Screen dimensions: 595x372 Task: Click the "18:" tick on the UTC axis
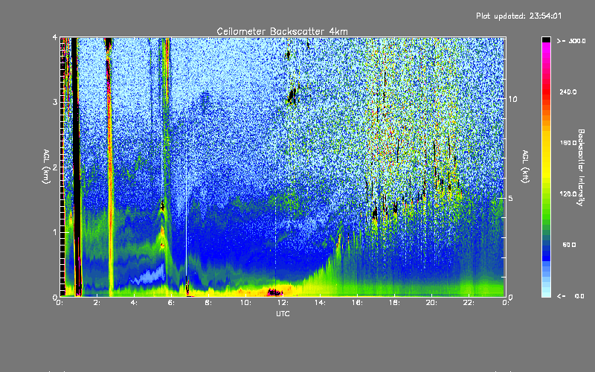click(x=395, y=303)
